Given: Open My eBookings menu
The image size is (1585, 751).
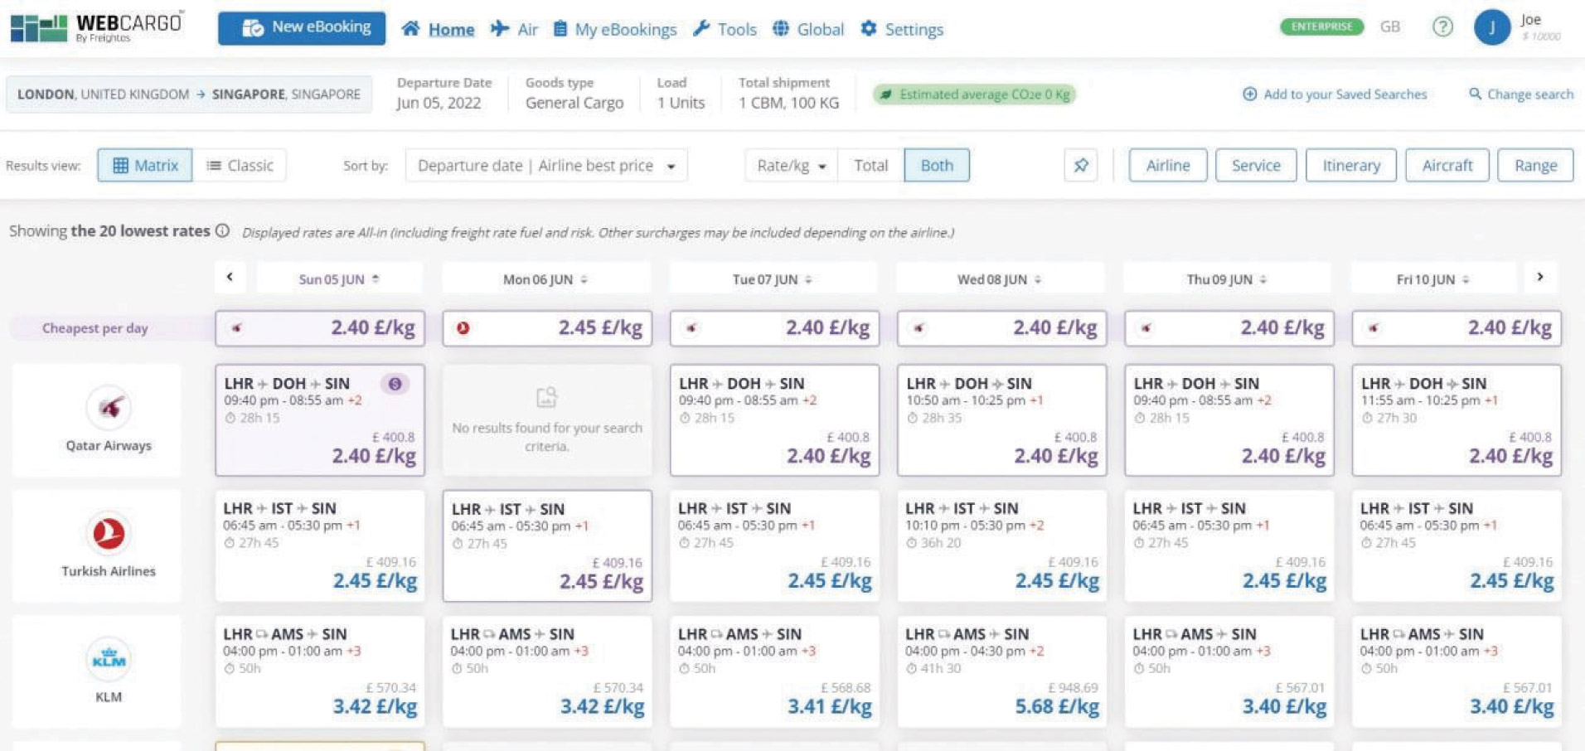Looking at the screenshot, I should 614,29.
